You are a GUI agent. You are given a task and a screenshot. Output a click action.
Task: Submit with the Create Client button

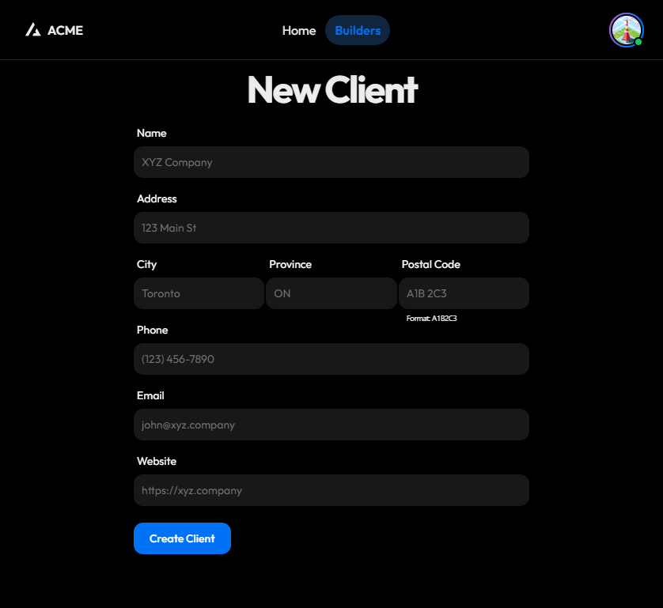tap(182, 538)
